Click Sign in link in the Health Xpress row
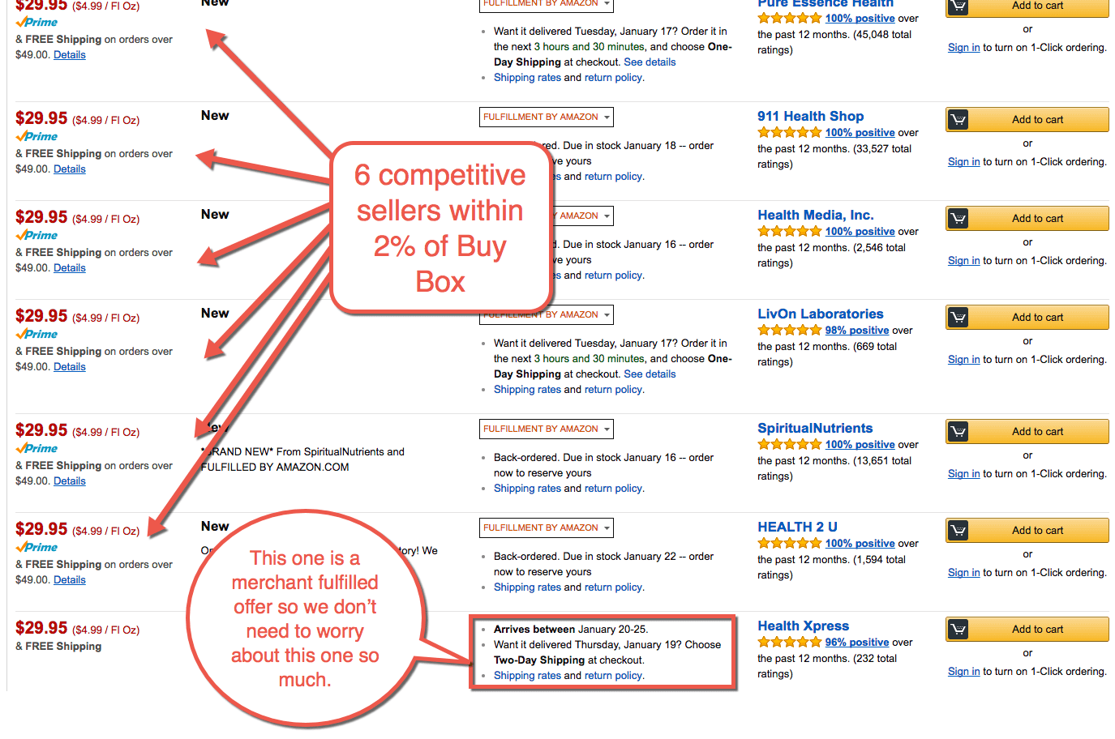 (963, 671)
